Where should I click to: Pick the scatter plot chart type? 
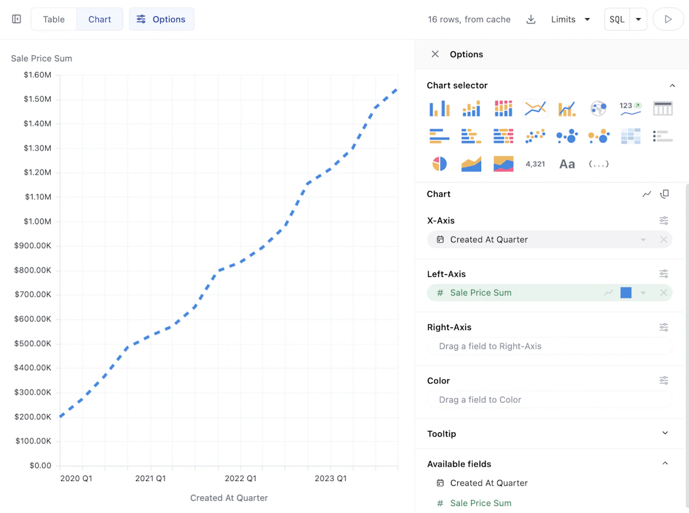[535, 136]
